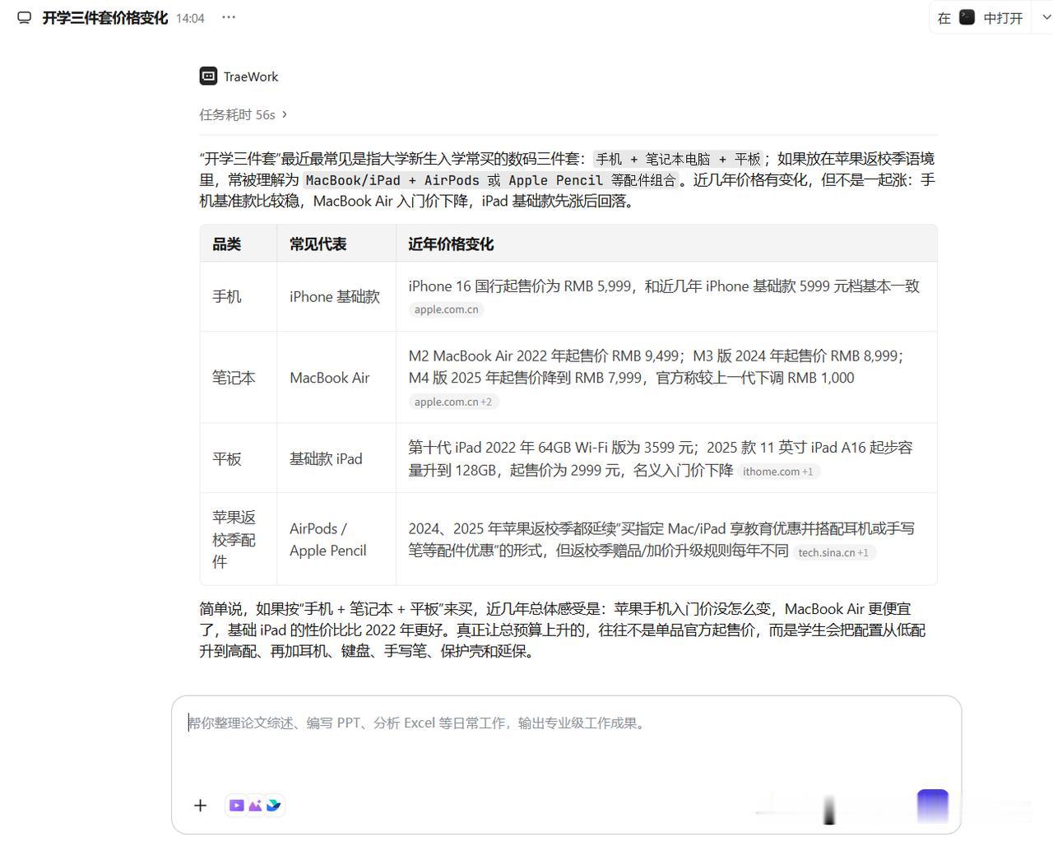The image size is (1053, 846).
Task: Open ithome.com +1 source citation
Action: (x=778, y=472)
